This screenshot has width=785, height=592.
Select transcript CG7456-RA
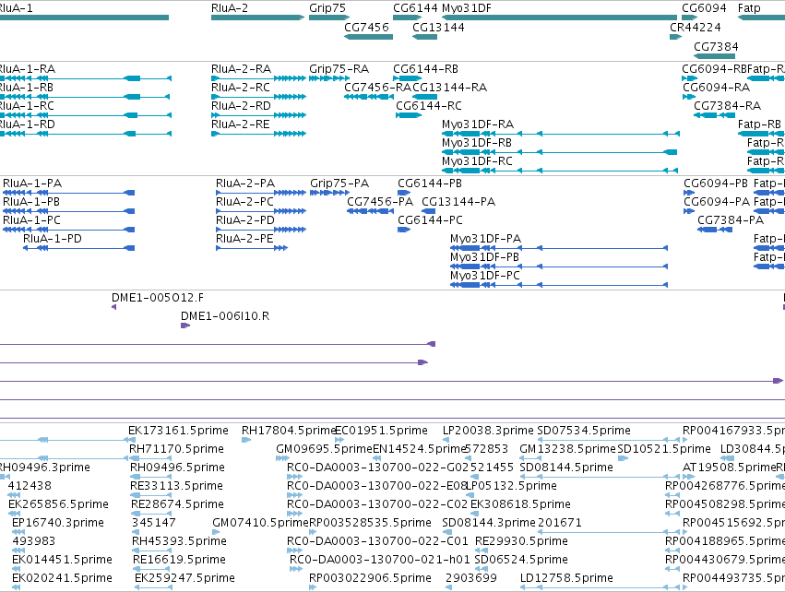pyautogui.click(x=377, y=88)
